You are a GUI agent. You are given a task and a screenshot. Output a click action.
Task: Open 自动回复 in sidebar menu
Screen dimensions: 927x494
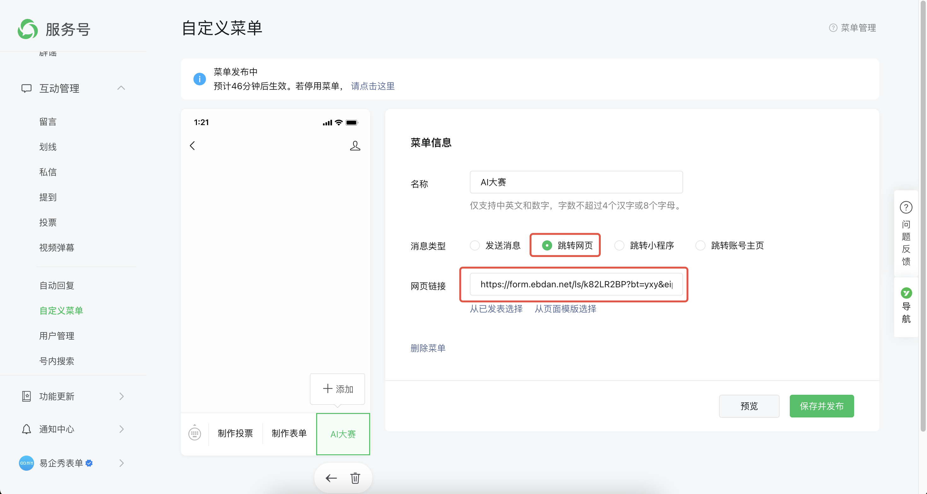56,285
